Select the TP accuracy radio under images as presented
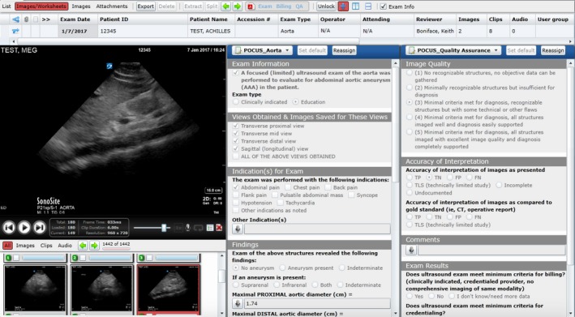This screenshot has height=317, width=575. (410, 178)
